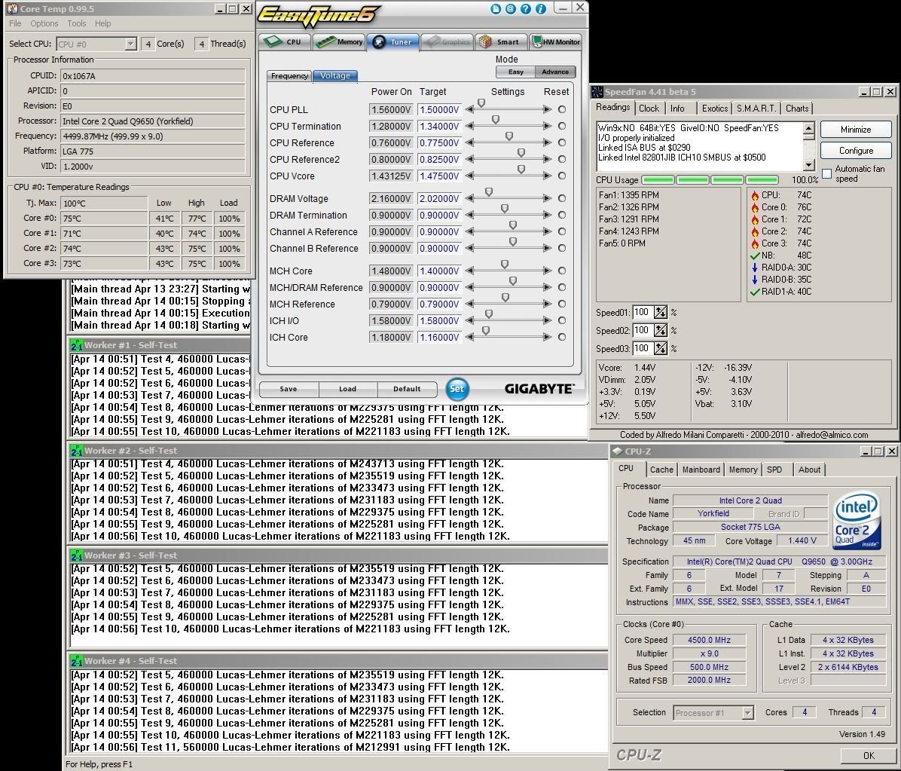
Task: Open the SPD tab in CPU-Z
Action: pos(774,470)
